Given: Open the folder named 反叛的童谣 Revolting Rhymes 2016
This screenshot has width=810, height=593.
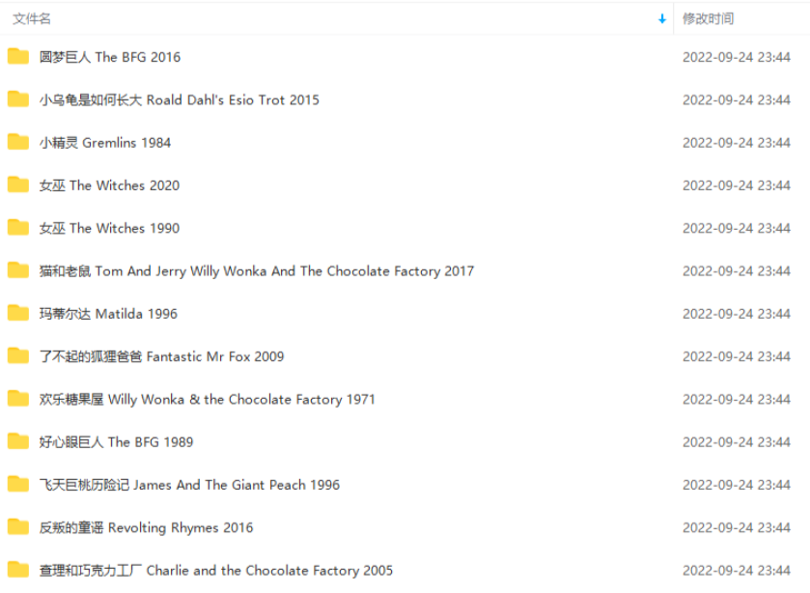Looking at the screenshot, I should point(146,528).
